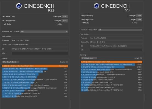152x109 pixels.
Task: Select Xeon E5-2697 v2 row scoring 653
Action: tap(35, 93)
